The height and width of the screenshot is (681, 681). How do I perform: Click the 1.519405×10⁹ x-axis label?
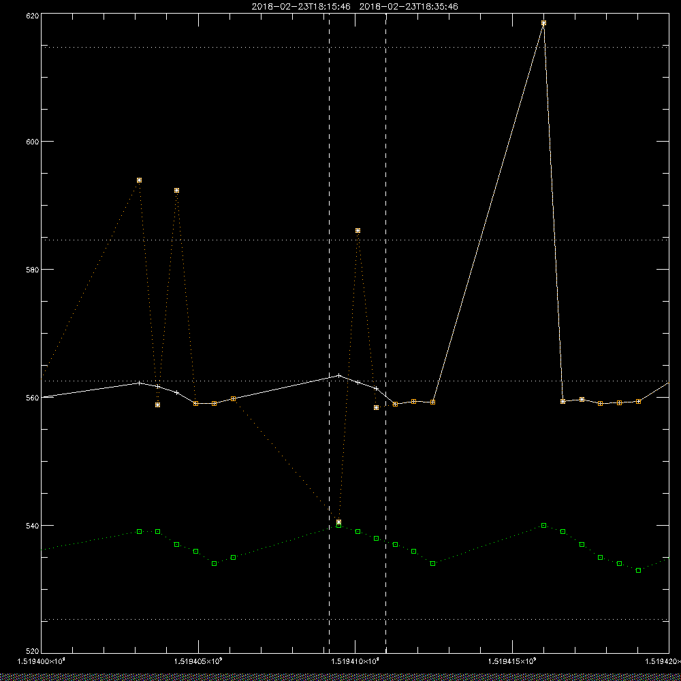click(x=198, y=661)
